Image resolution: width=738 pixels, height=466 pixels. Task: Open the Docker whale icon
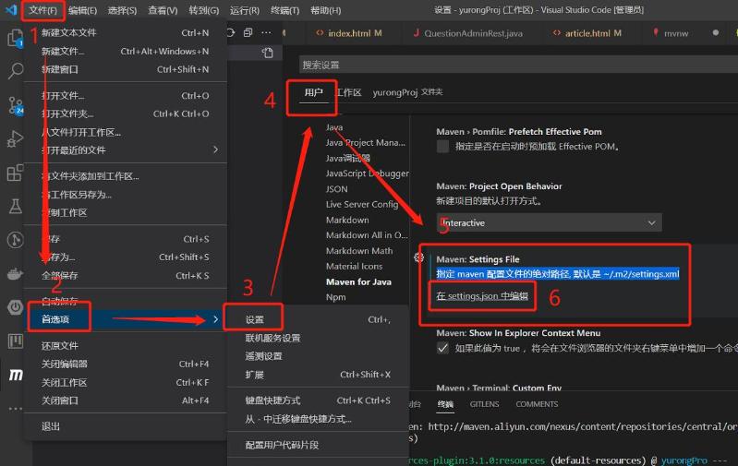pyautogui.click(x=15, y=274)
